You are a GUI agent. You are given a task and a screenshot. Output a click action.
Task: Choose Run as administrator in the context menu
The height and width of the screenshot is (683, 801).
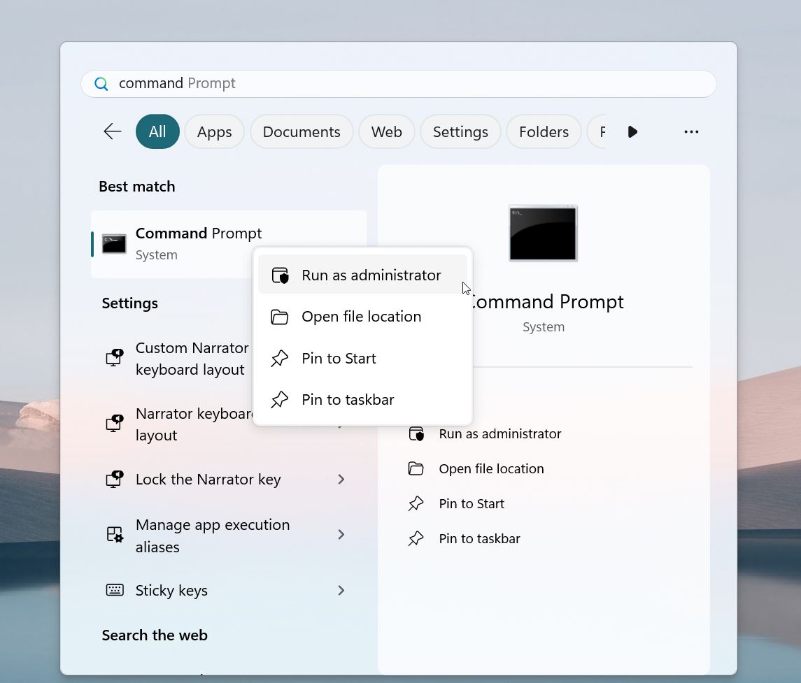tap(362, 275)
